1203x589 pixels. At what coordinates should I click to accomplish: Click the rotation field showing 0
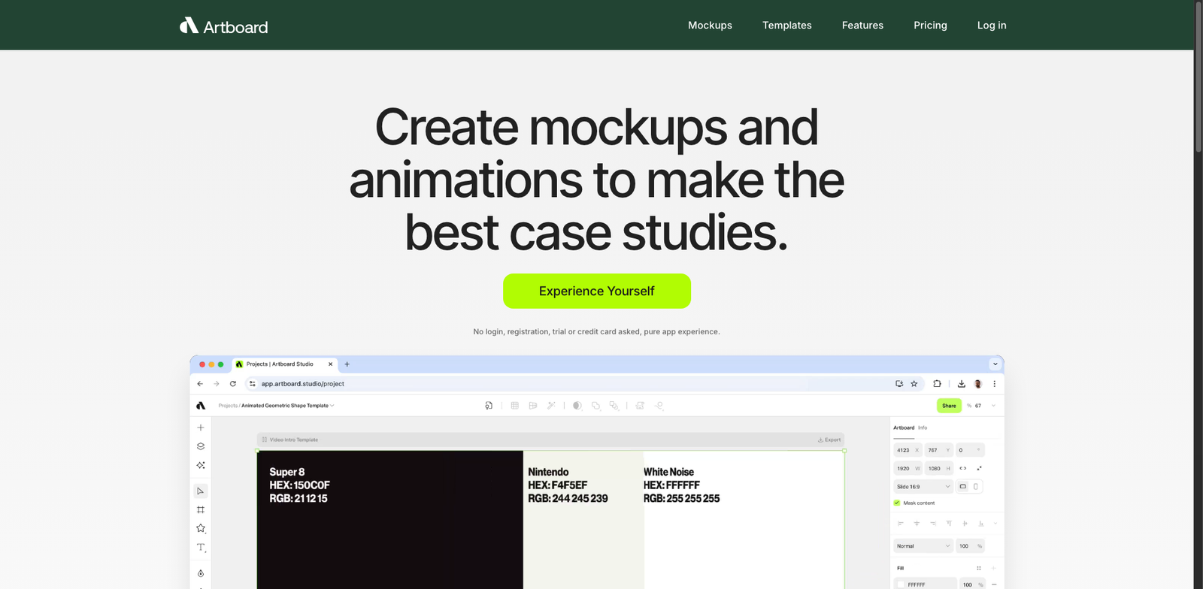coord(970,450)
